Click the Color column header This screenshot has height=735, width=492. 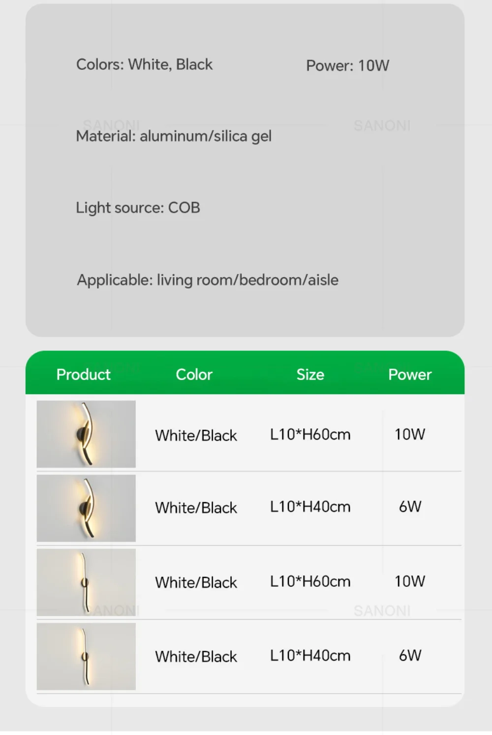(194, 375)
